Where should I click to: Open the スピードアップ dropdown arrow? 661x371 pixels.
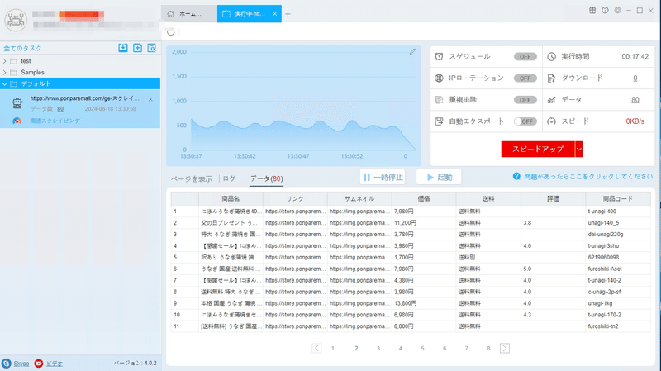[579, 150]
